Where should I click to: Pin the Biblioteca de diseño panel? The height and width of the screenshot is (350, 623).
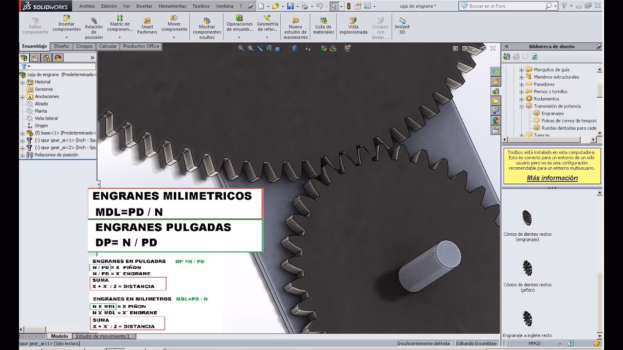click(x=599, y=46)
